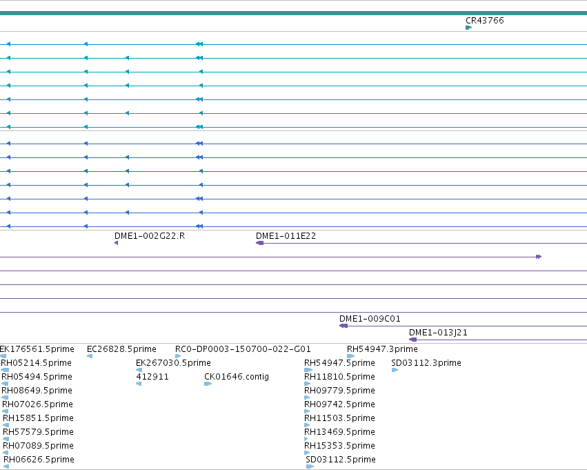Select RH07089.5prime EST label
This screenshot has height=470, width=587.
point(38,446)
